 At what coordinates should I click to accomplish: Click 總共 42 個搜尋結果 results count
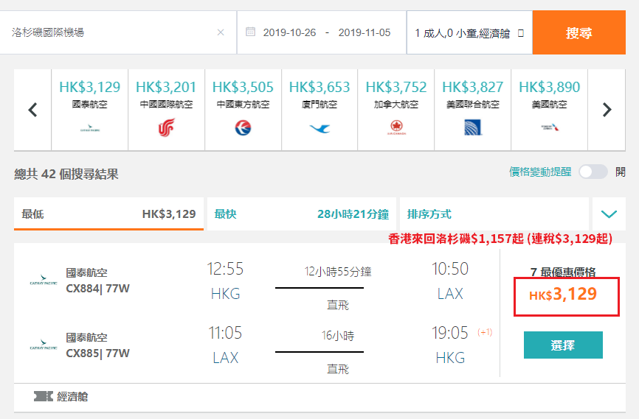pyautogui.click(x=66, y=174)
